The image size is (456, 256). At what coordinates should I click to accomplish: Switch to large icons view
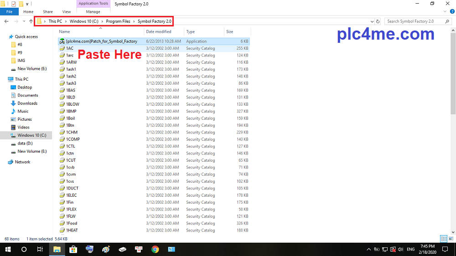pyautogui.click(x=451, y=239)
